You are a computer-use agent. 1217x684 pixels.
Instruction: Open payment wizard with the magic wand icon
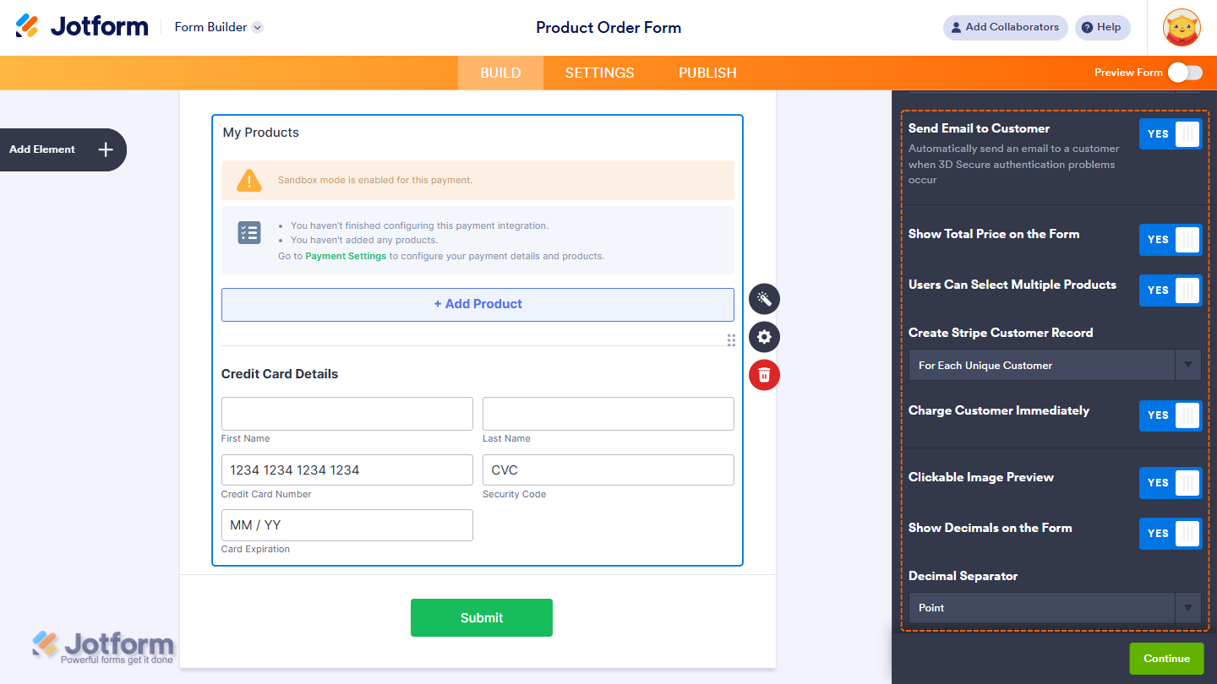click(x=764, y=298)
